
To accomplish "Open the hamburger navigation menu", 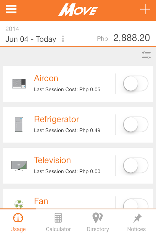I will coord(11,9).
